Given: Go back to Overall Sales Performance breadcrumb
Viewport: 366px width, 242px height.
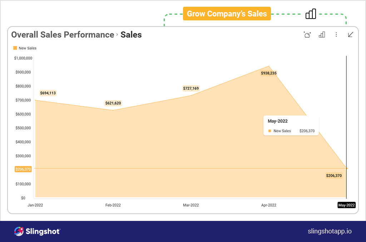Looking at the screenshot, I should tap(63, 35).
